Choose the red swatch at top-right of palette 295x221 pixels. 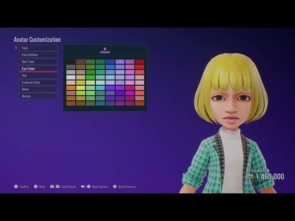pyautogui.click(x=140, y=61)
